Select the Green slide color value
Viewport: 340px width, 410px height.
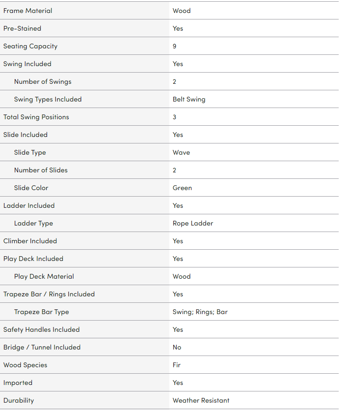[x=182, y=188]
